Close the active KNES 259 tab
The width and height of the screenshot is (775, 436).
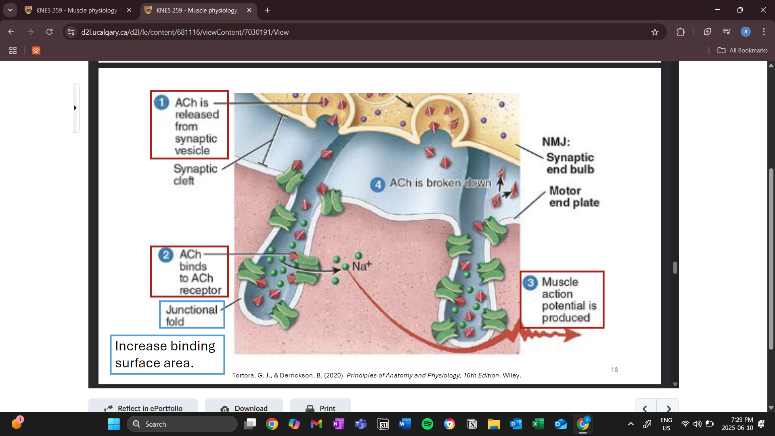click(x=249, y=10)
